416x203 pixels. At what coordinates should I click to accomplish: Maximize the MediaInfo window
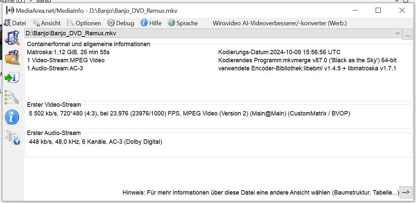(x=378, y=10)
